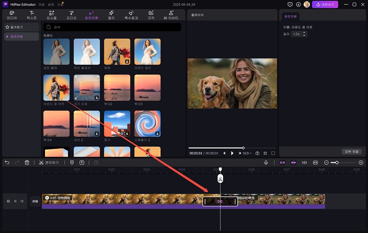This screenshot has width=368, height=233.
Task: Click the 모두 적용 apply-all button
Action: pyautogui.click(x=351, y=152)
